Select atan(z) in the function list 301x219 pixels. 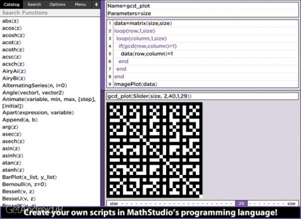(x=11, y=163)
